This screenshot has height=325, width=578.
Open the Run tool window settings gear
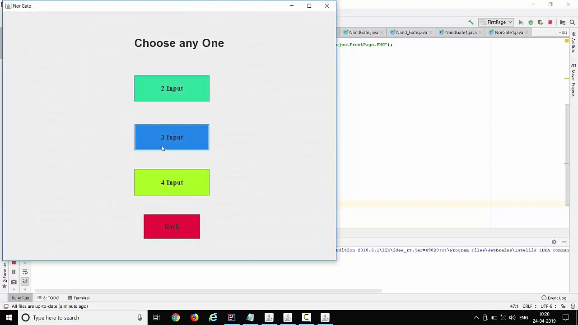(x=554, y=242)
